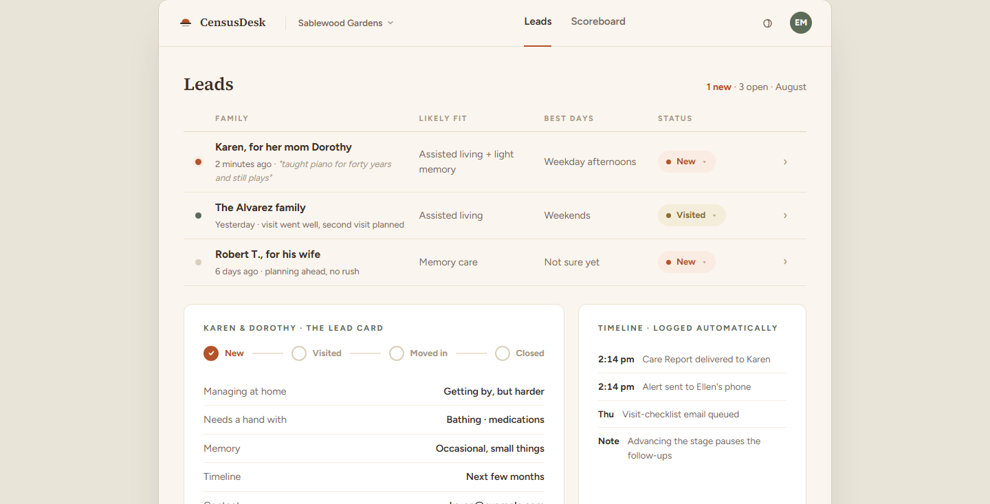Switch to the Scoreboard tab
Screen dimensions: 990x504
click(x=598, y=22)
